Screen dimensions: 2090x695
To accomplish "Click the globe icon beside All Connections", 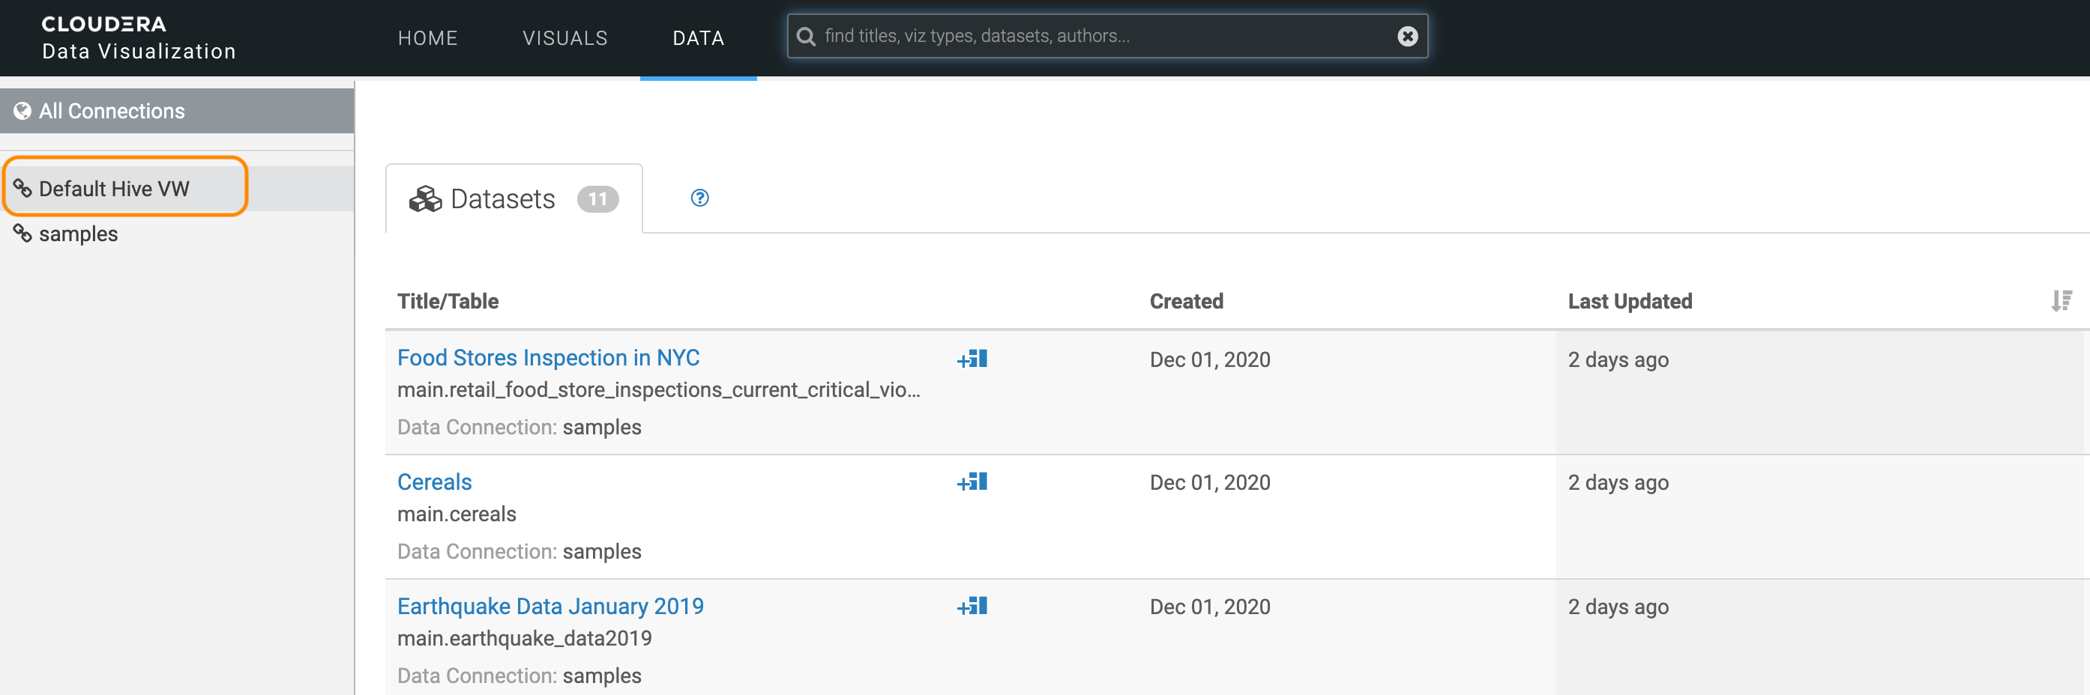I will (x=21, y=110).
